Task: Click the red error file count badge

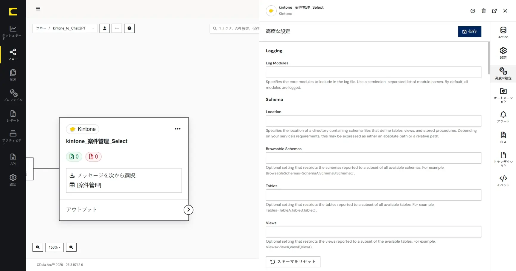Action: pos(94,157)
